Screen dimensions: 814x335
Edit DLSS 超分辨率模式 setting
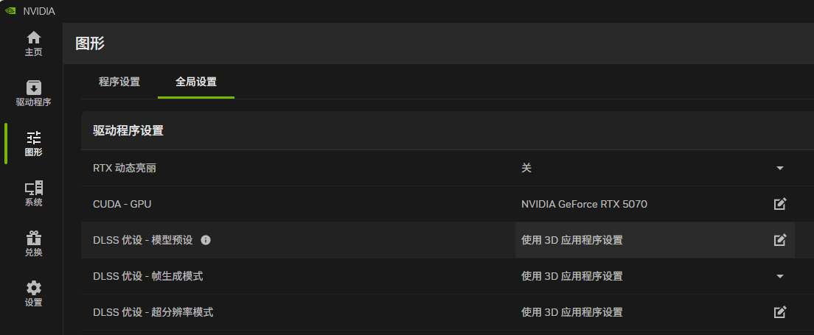click(x=779, y=312)
